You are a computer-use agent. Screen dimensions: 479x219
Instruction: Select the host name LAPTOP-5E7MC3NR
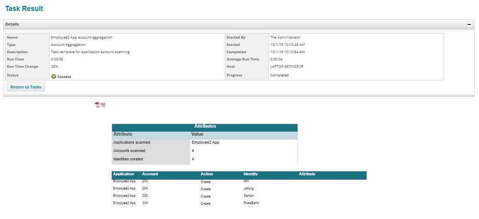287,66
